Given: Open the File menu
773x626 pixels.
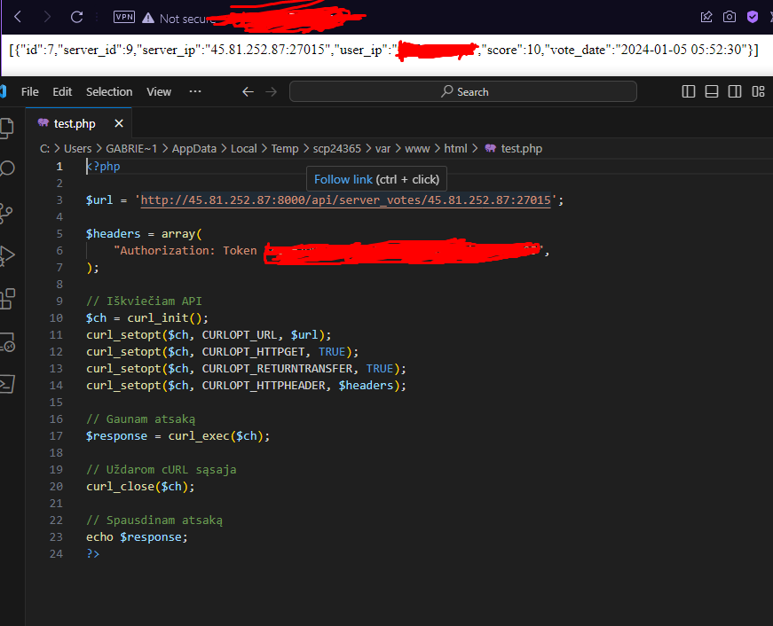Looking at the screenshot, I should 30,91.
